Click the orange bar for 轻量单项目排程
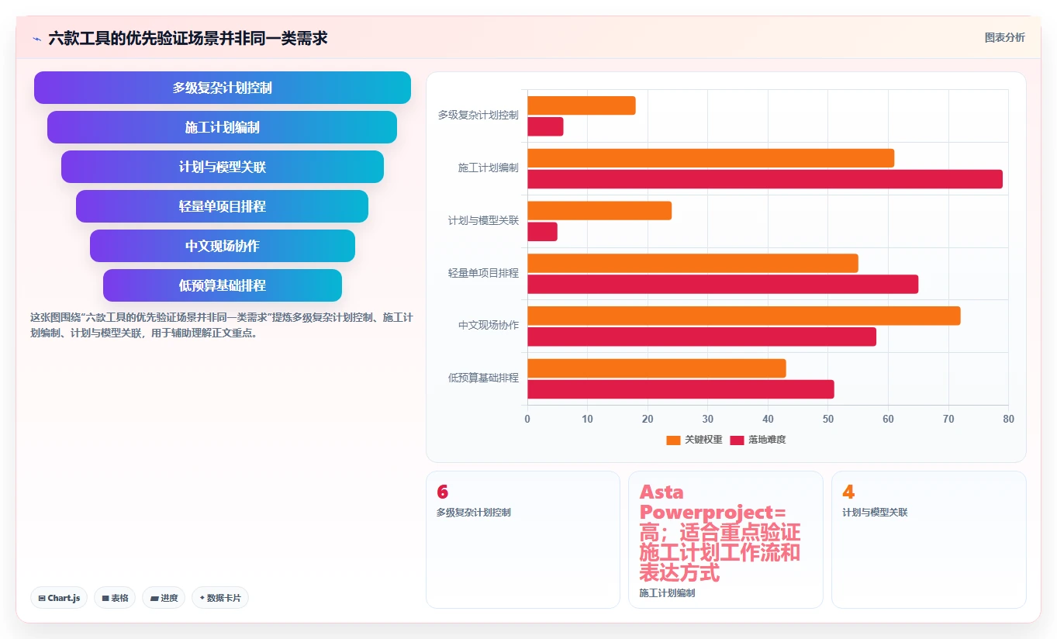 pos(693,263)
